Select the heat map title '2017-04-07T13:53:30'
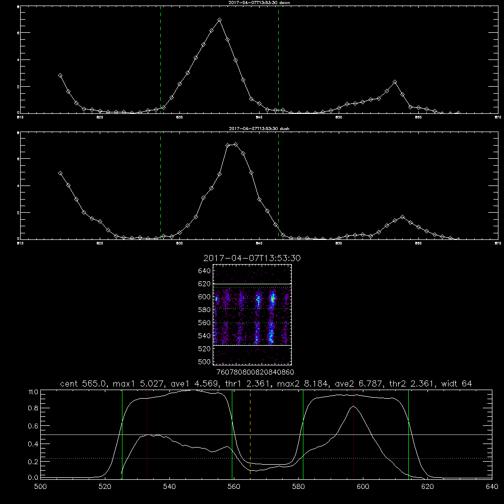The image size is (504, 504). pos(252,258)
